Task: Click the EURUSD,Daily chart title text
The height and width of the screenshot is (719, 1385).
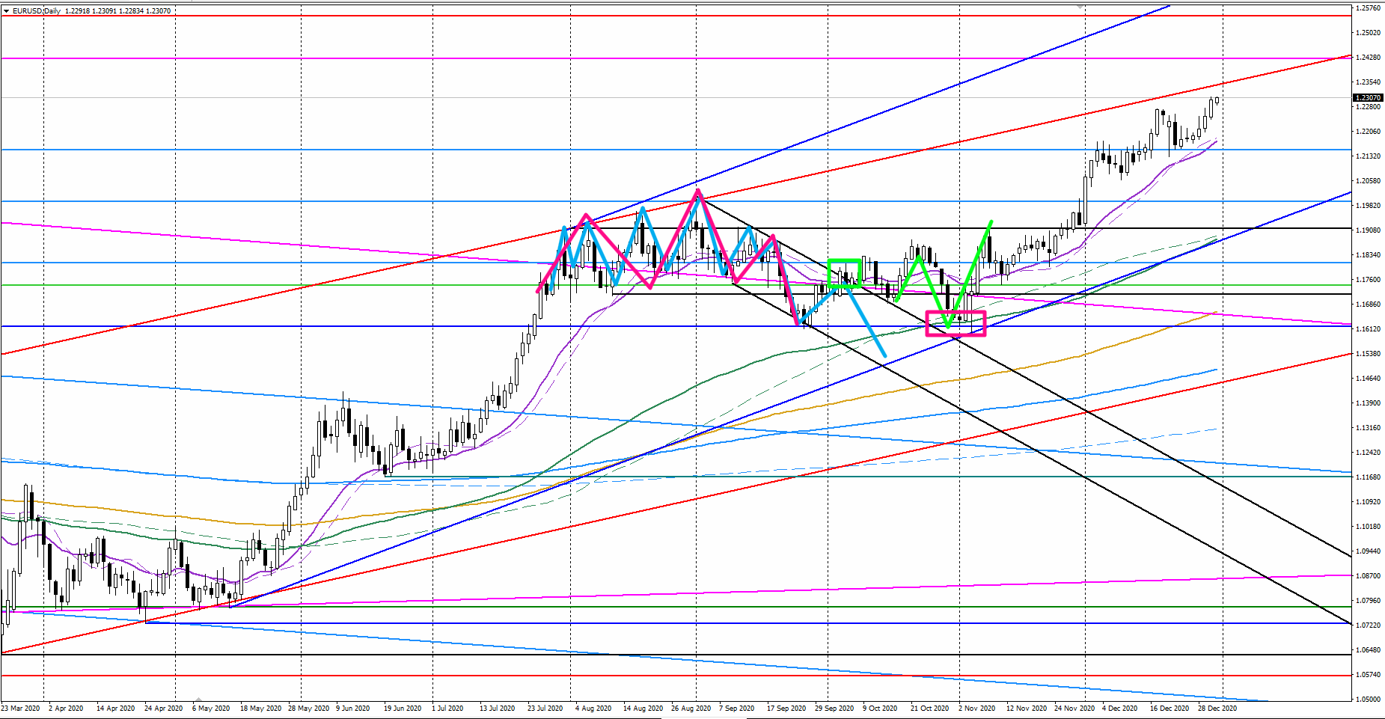Action: (37, 11)
